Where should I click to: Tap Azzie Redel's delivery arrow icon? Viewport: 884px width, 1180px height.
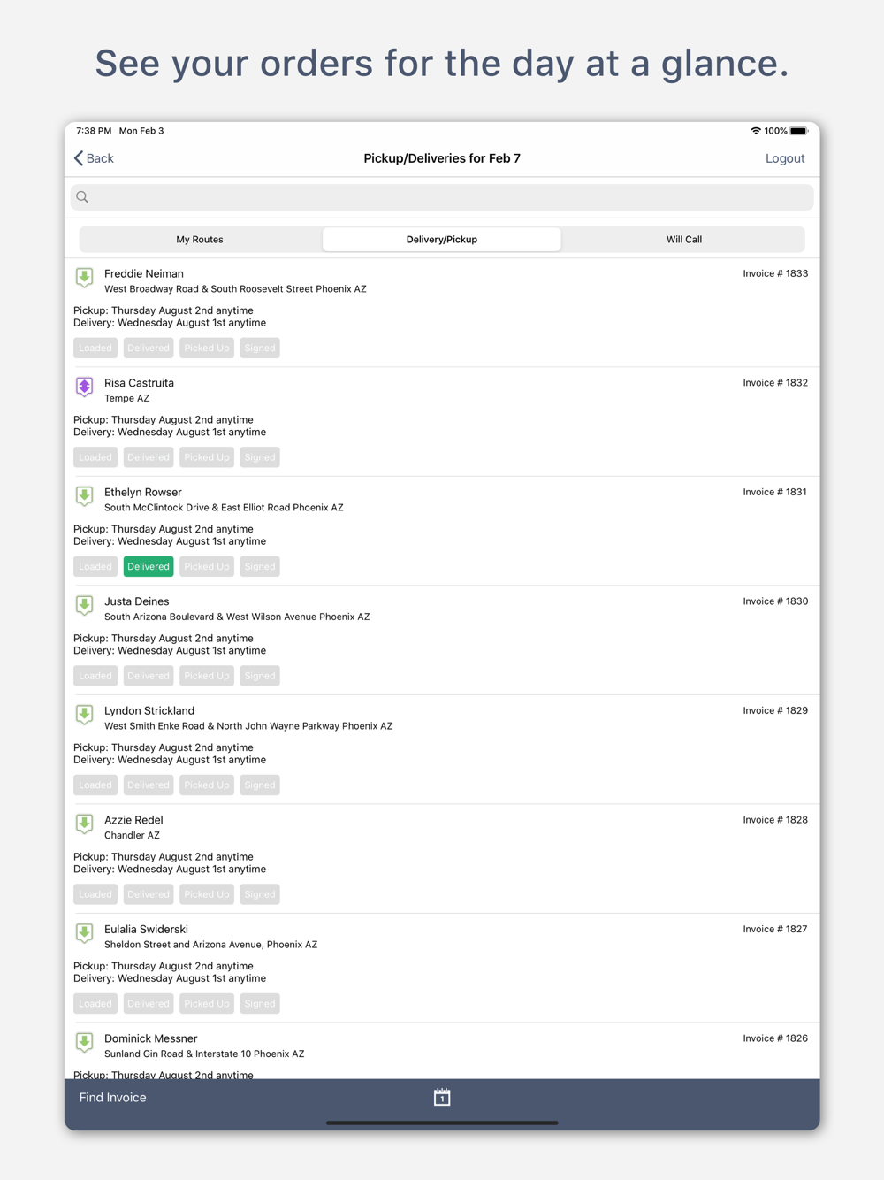coord(85,824)
